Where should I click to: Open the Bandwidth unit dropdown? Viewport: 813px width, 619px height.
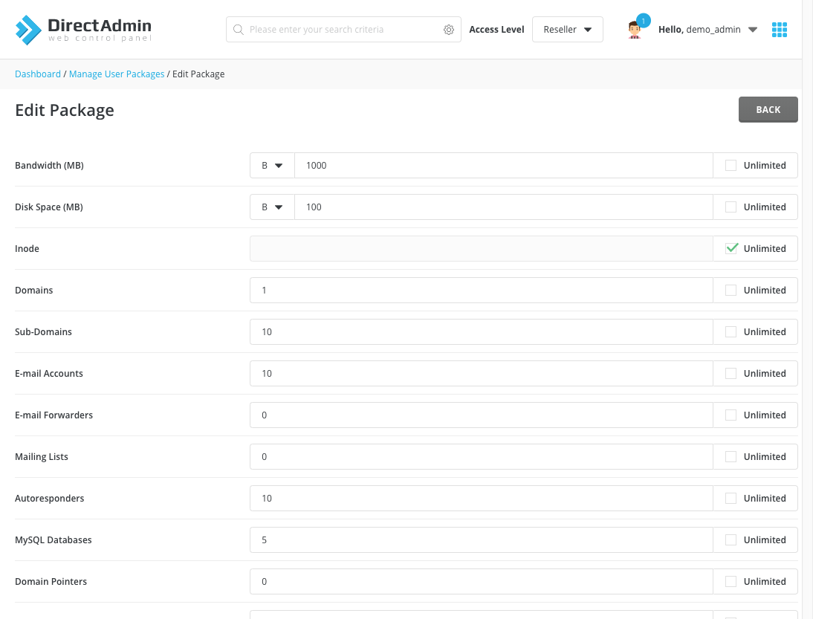coord(271,165)
